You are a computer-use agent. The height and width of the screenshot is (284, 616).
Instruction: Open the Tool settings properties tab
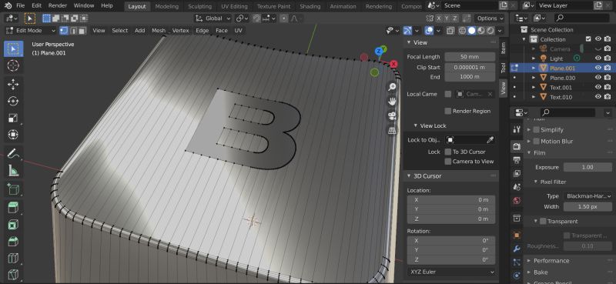[x=517, y=129]
